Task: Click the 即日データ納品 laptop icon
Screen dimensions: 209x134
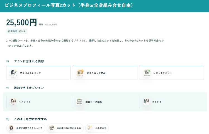Action: click(x=79, y=102)
